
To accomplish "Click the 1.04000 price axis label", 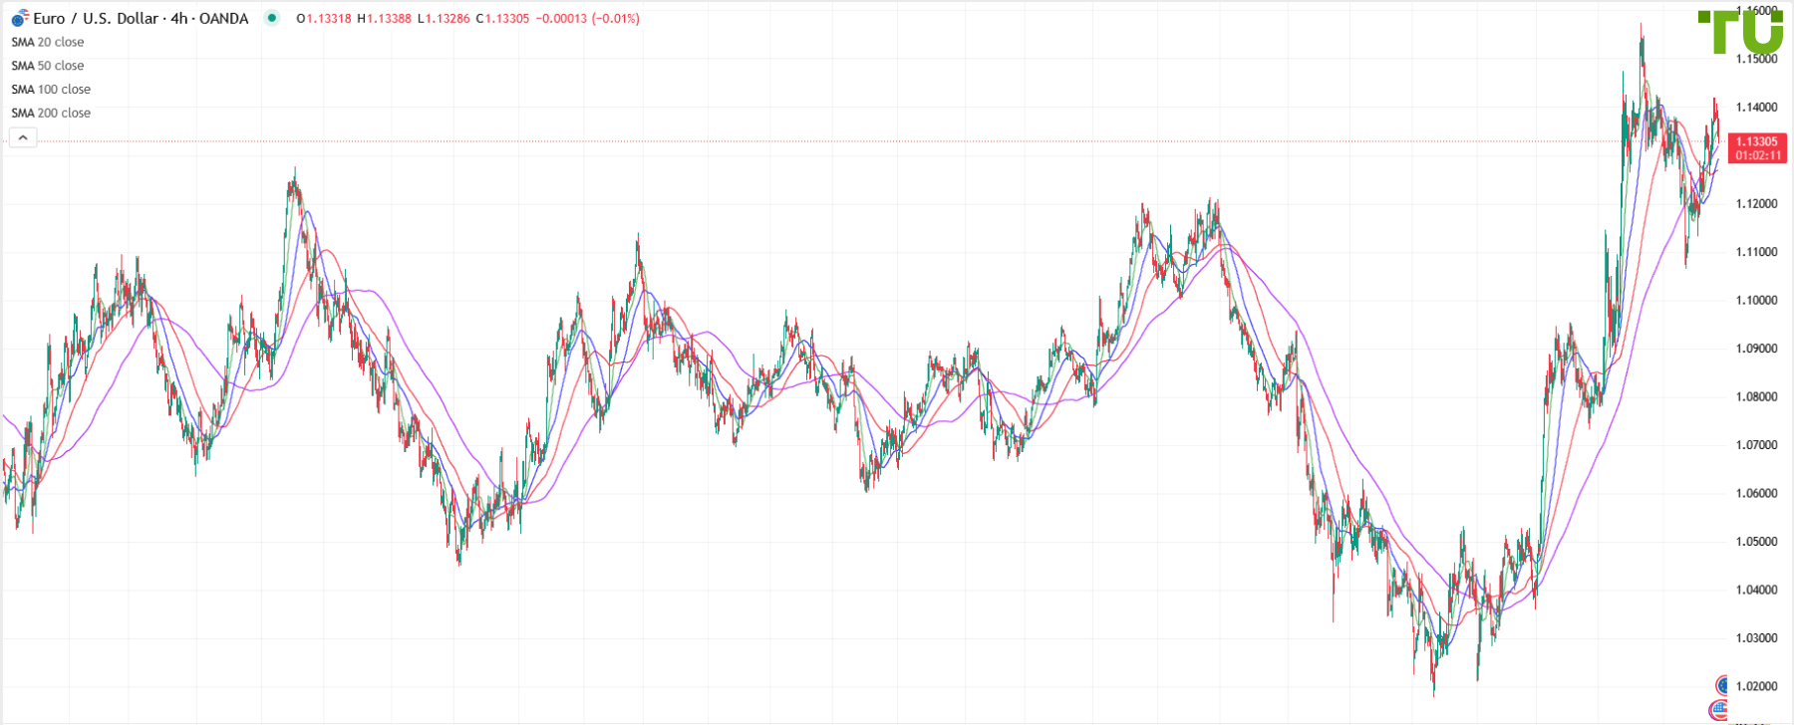I will (x=1756, y=591).
